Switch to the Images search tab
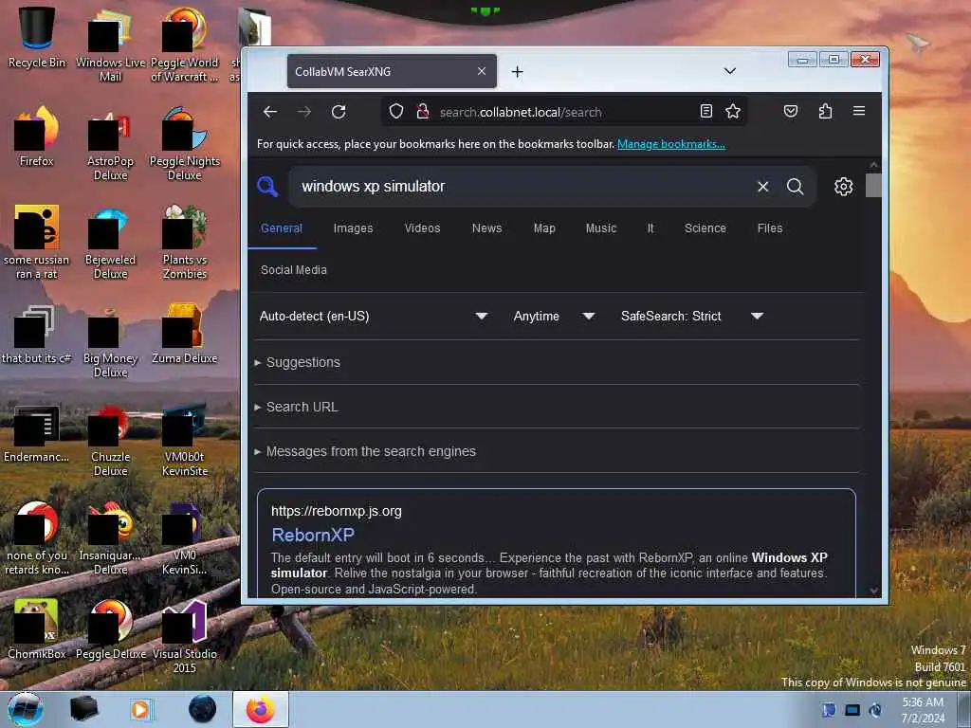 (x=353, y=228)
